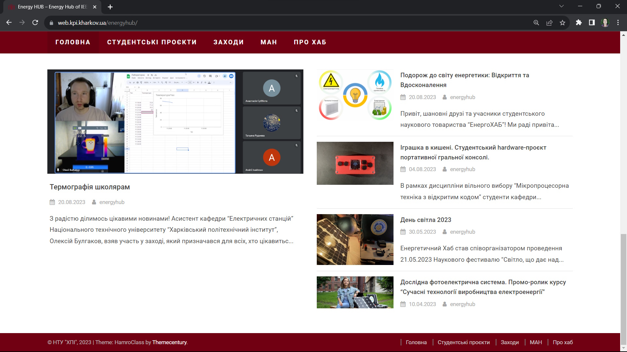The width and height of the screenshot is (627, 352).
Task: Reload the current page
Action: 35,22
